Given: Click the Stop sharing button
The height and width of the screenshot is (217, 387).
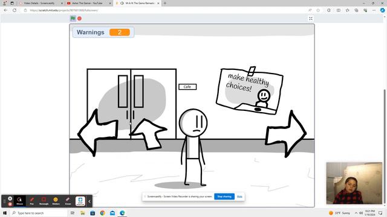Looking at the screenshot, I should [224, 197].
